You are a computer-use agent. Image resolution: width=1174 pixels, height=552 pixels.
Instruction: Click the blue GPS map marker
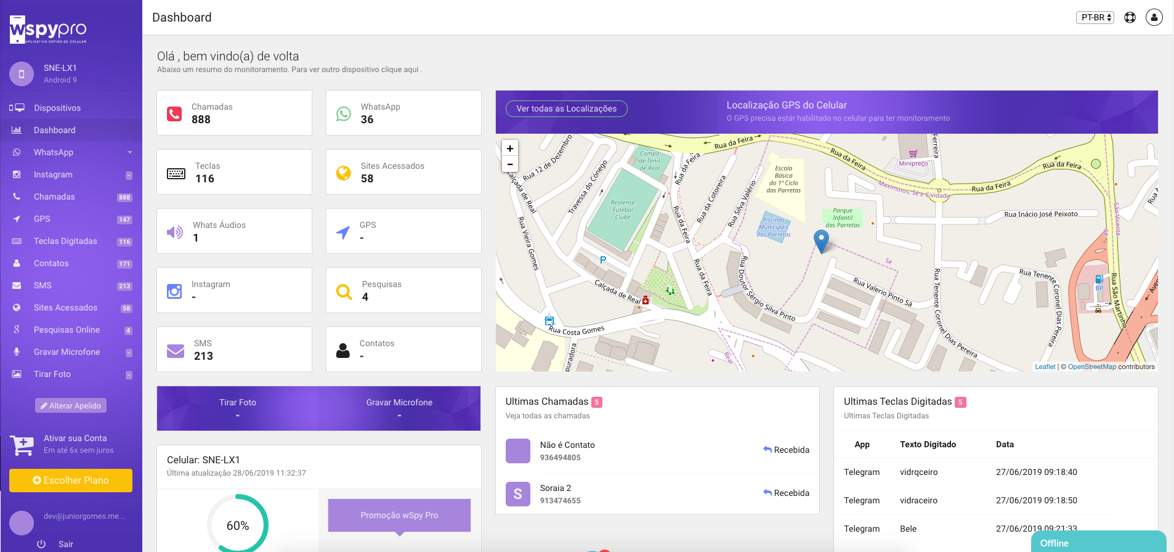[821, 240]
